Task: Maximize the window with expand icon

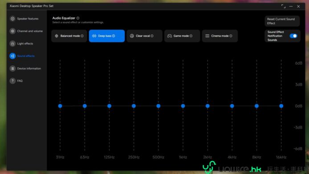Action: point(283,6)
